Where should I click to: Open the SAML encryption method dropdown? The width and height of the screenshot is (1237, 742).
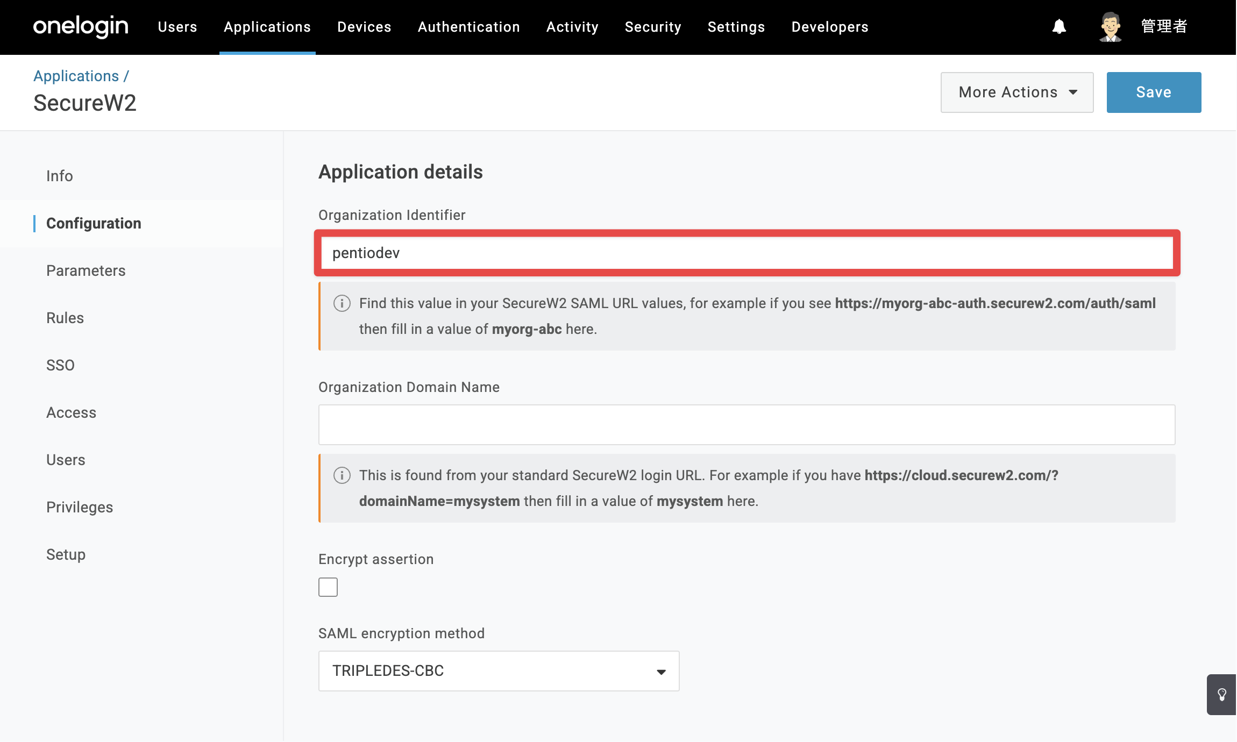pos(499,671)
